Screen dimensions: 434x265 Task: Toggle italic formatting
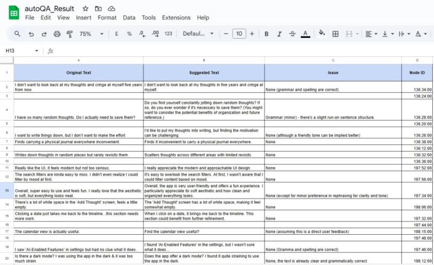coord(280,34)
